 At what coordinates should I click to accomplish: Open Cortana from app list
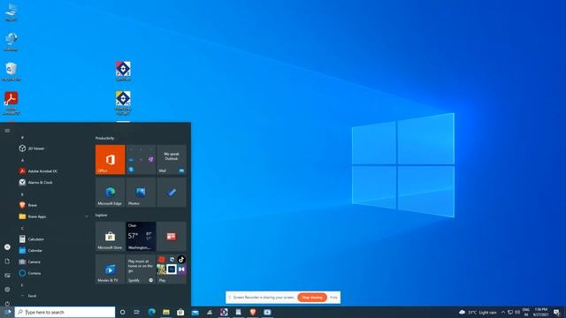point(52,273)
